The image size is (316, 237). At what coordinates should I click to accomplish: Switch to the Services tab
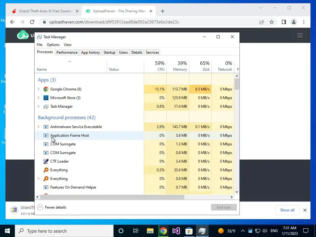point(152,52)
